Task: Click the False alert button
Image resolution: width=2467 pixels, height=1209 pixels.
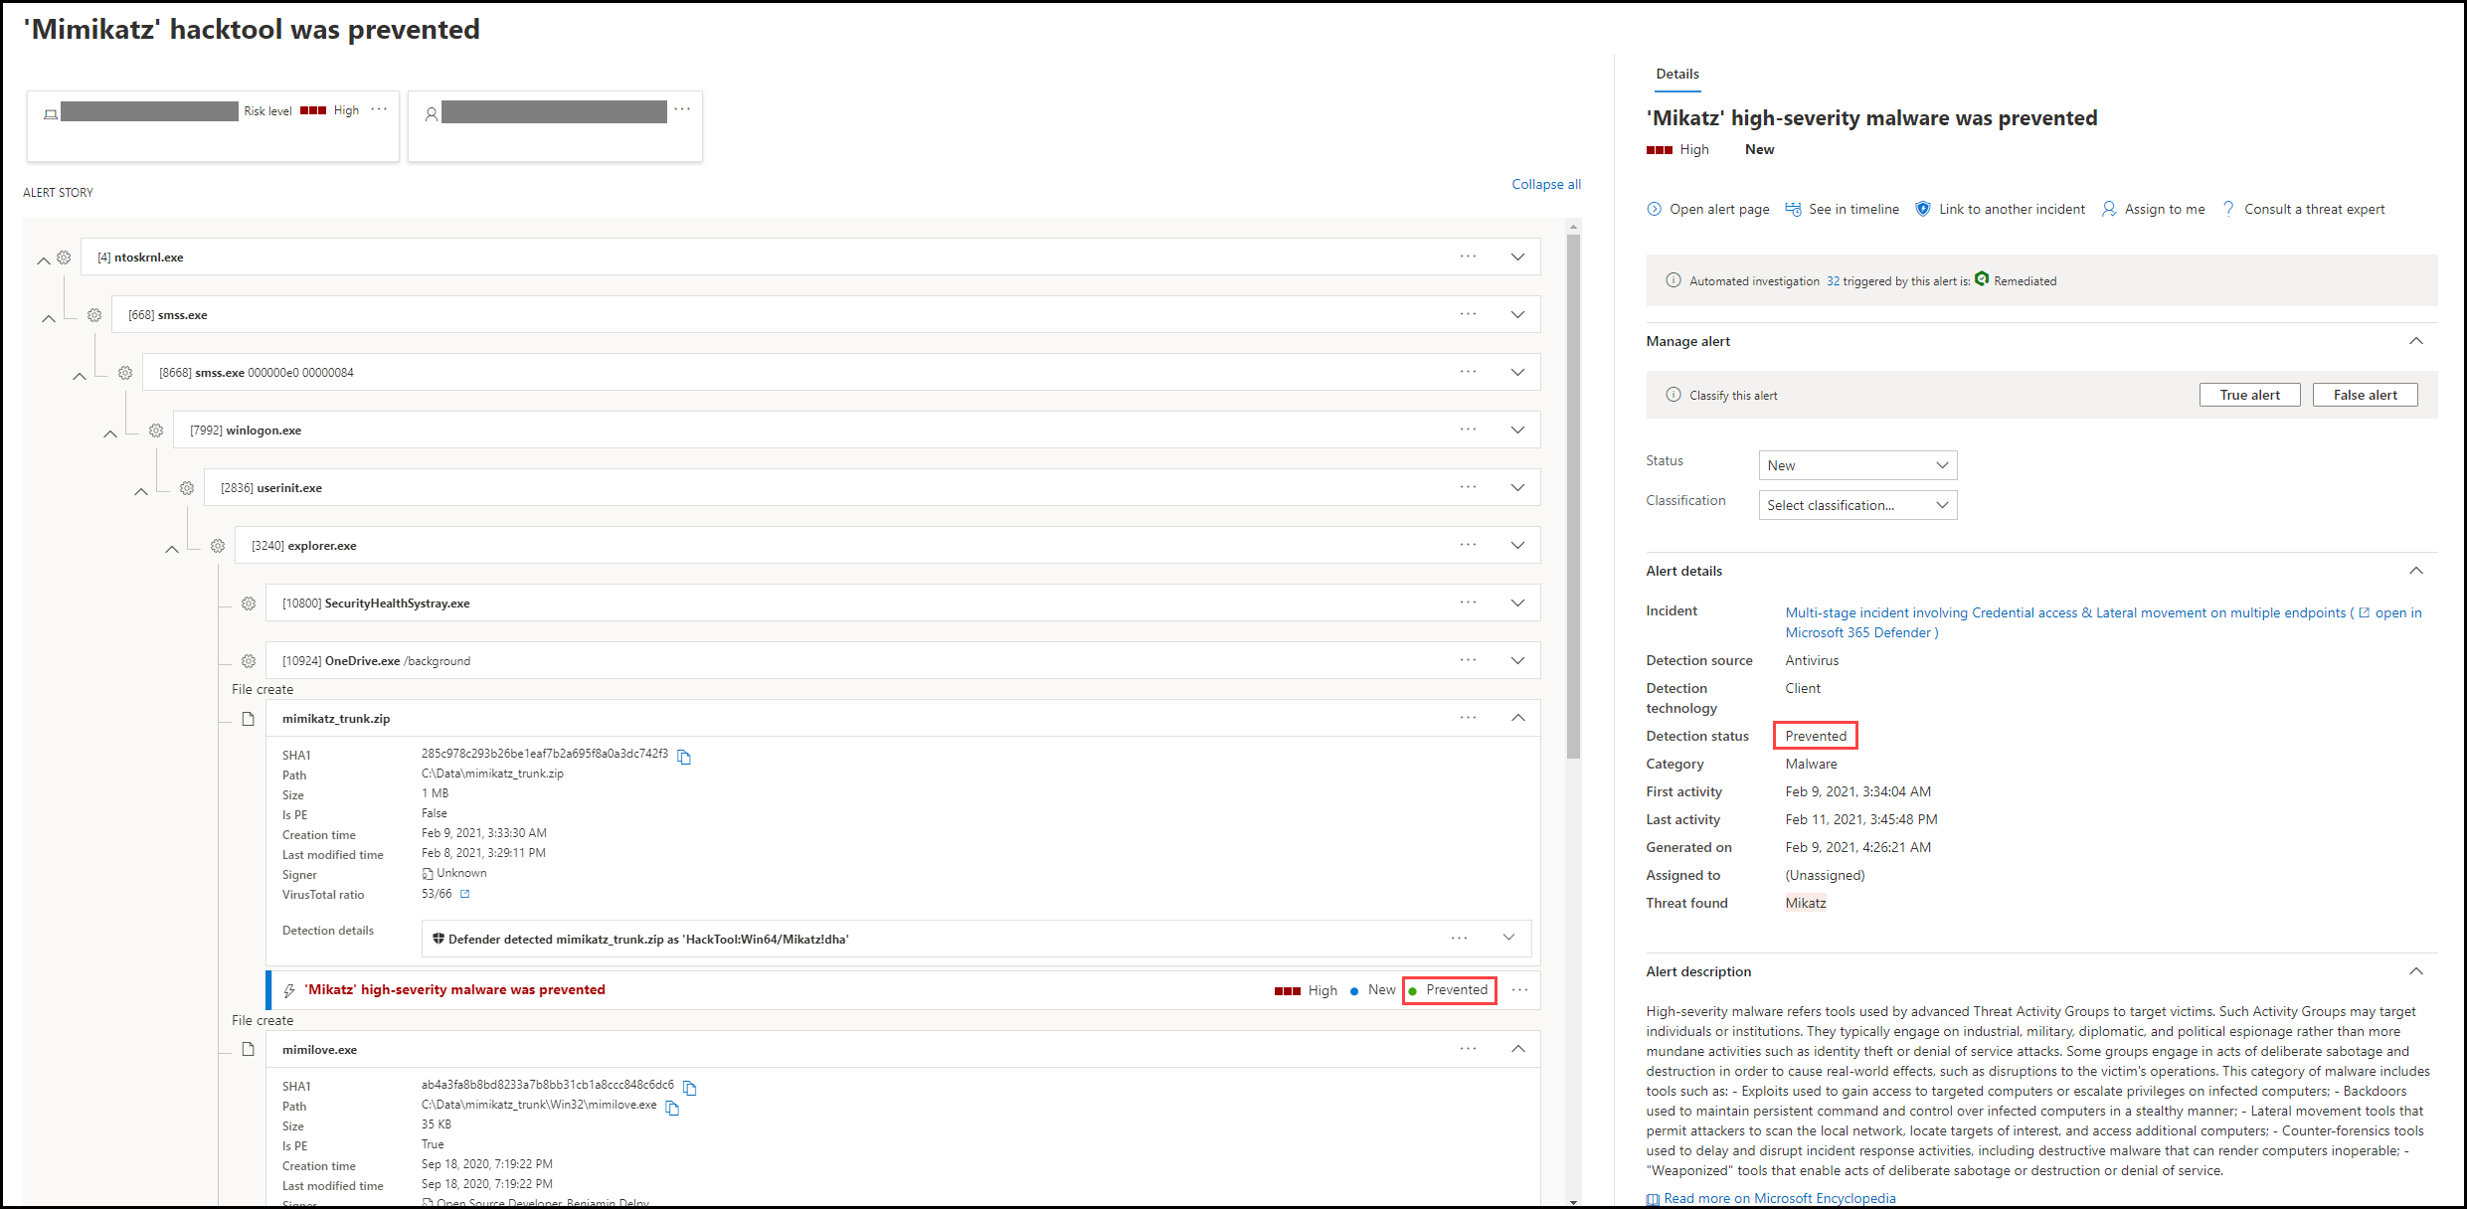Action: click(2365, 395)
